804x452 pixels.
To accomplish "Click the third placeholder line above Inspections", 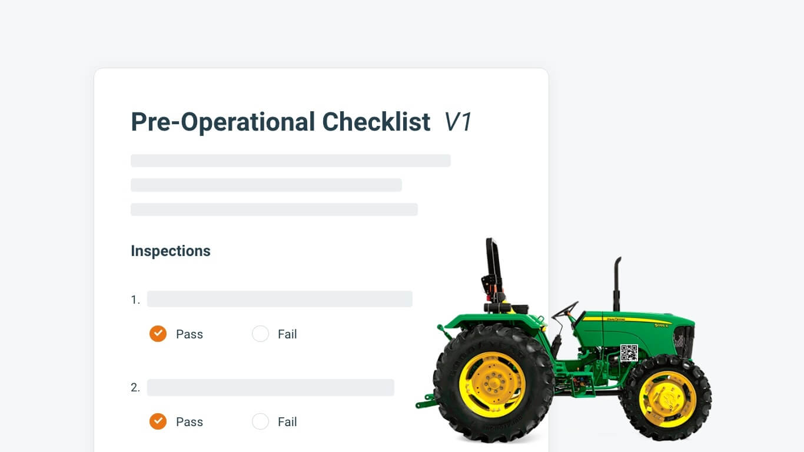I will 274,210.
